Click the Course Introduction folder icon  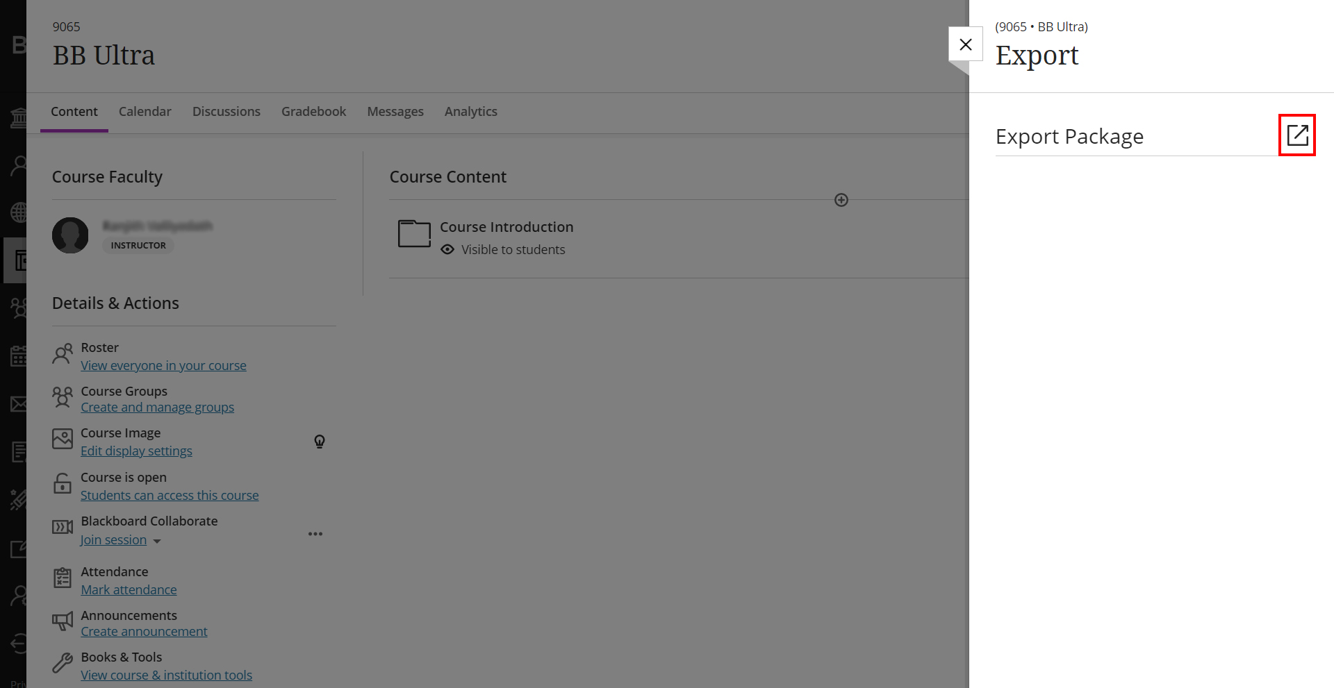(x=414, y=233)
